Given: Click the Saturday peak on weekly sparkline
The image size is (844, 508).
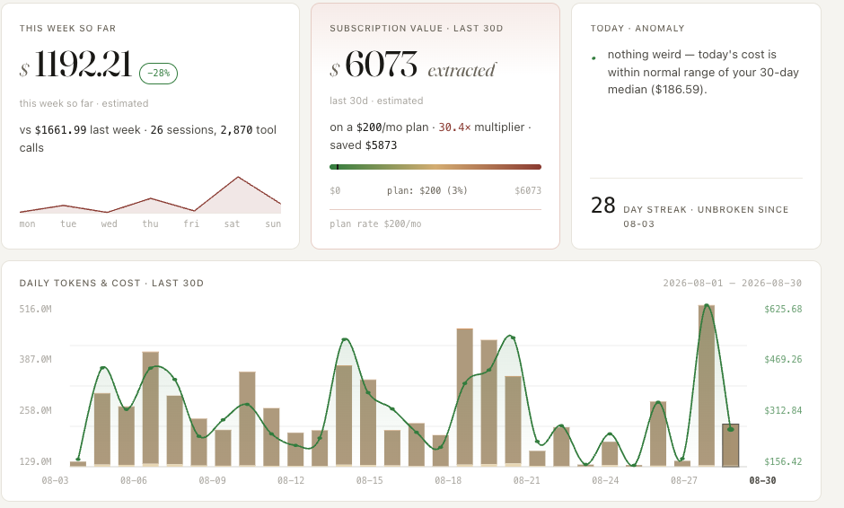Looking at the screenshot, I should [238, 177].
